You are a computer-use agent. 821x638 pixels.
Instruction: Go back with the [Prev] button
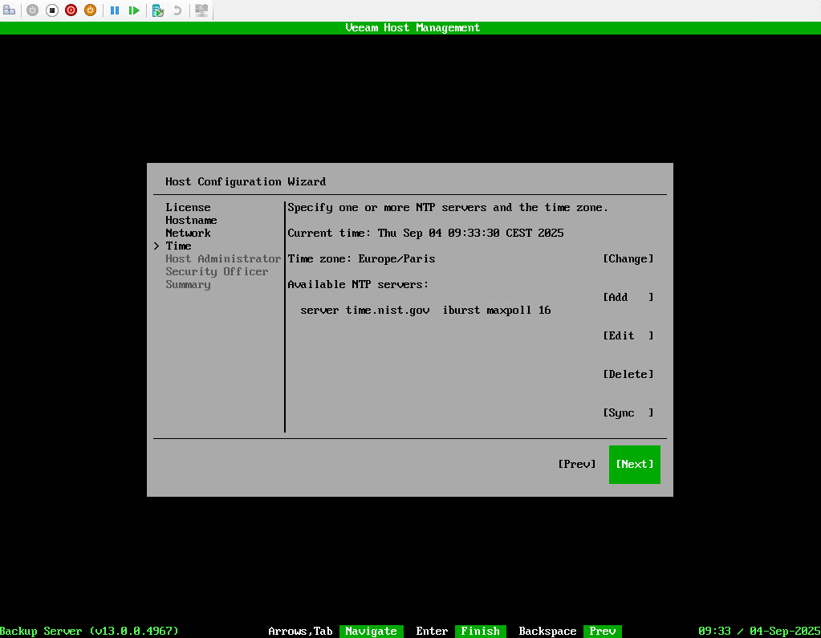[576, 464]
